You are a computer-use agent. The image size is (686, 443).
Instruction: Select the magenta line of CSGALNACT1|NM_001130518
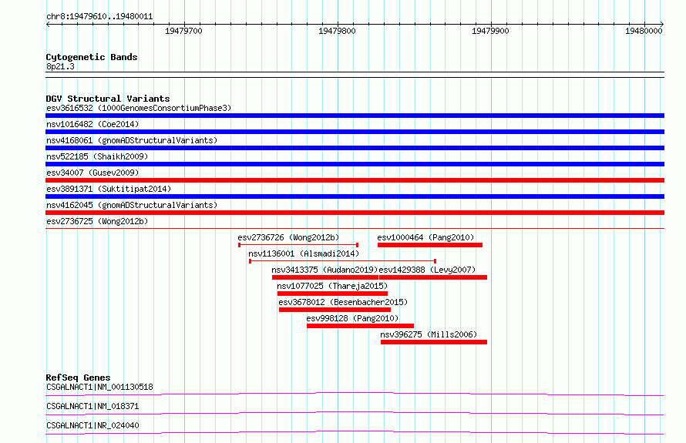tap(355, 394)
